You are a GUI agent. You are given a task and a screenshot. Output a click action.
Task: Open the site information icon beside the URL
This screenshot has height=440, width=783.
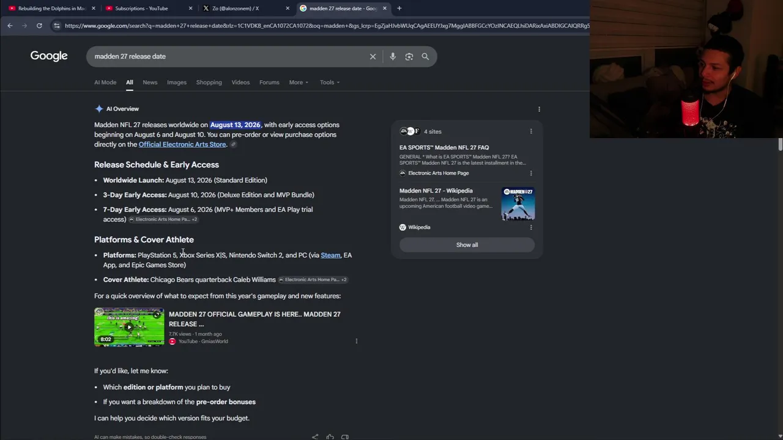click(56, 26)
